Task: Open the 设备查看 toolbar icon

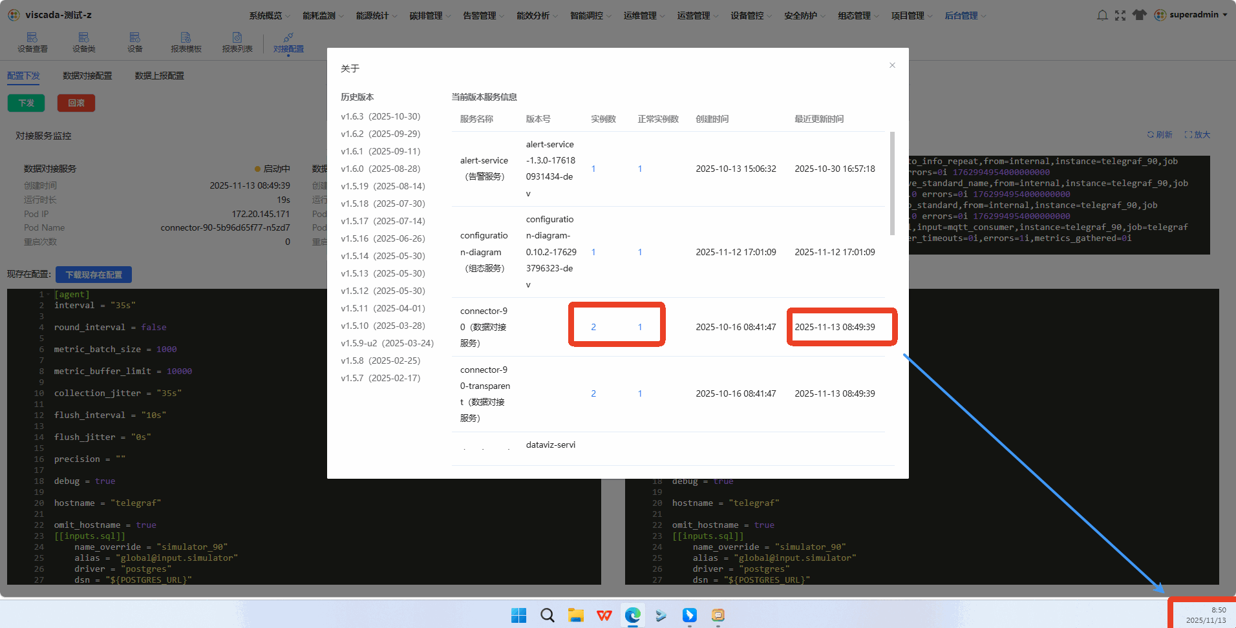Action: (32, 43)
